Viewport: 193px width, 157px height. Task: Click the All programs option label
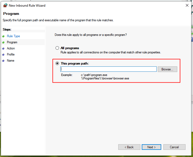(70, 48)
